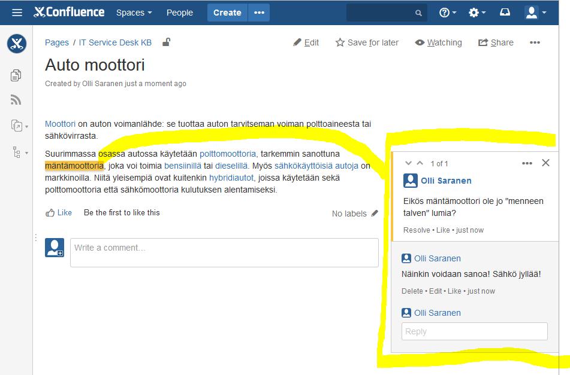The image size is (570, 375).
Task: Open the page actions ellipsis menu
Action: [x=535, y=43]
